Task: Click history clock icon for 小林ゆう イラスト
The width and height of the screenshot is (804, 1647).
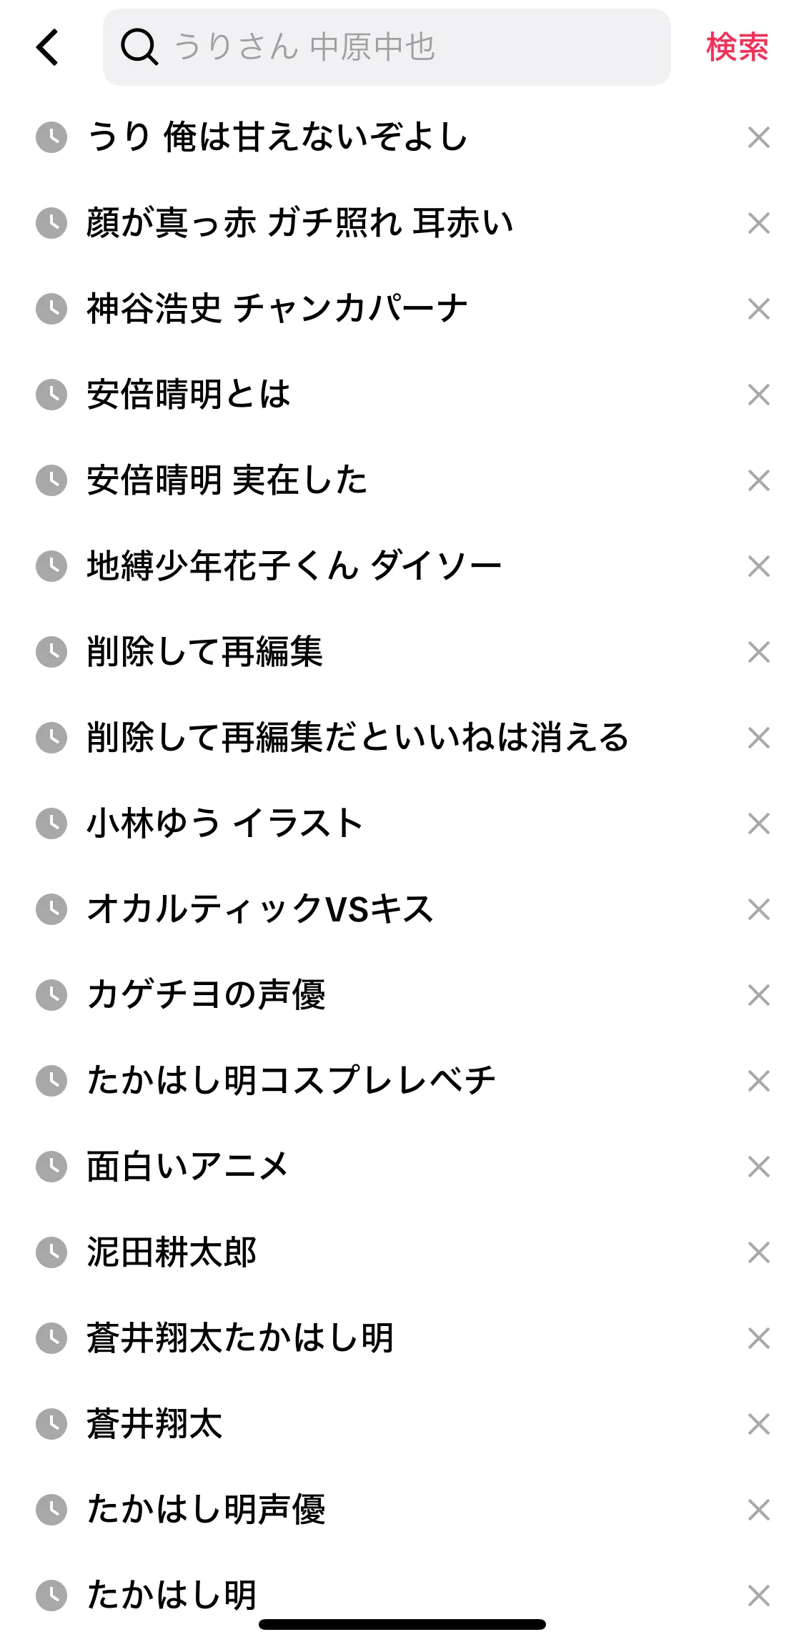Action: coord(51,823)
